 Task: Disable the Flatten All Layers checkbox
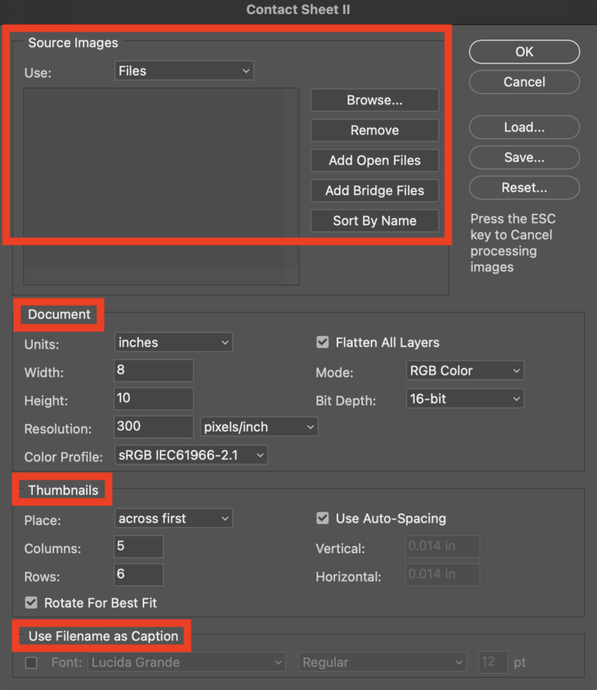pyautogui.click(x=322, y=343)
